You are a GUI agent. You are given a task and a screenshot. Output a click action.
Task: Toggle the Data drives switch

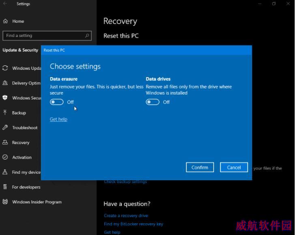[x=153, y=102]
